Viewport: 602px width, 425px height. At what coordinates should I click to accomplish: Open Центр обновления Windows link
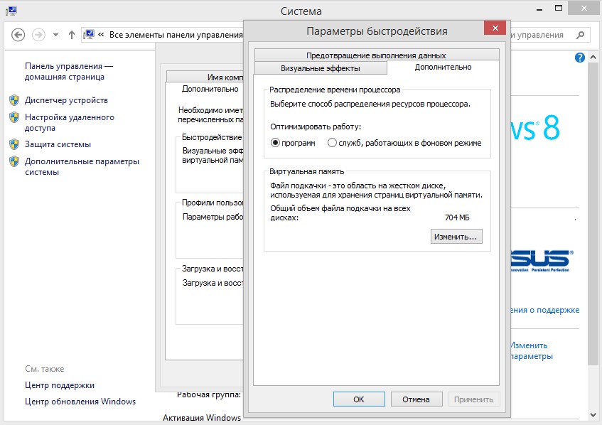80,402
